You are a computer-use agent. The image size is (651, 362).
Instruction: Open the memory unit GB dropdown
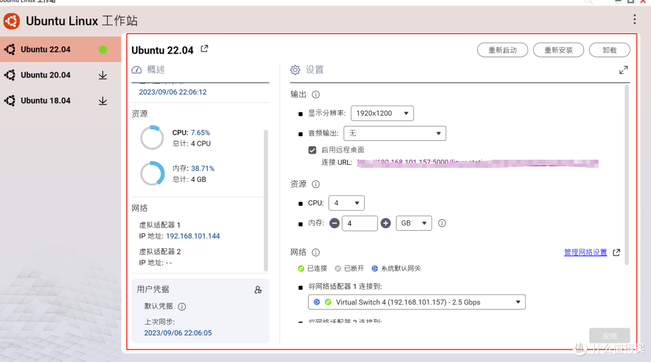(x=414, y=223)
